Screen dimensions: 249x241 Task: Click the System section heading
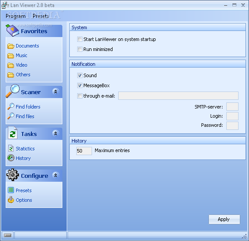pos(79,27)
